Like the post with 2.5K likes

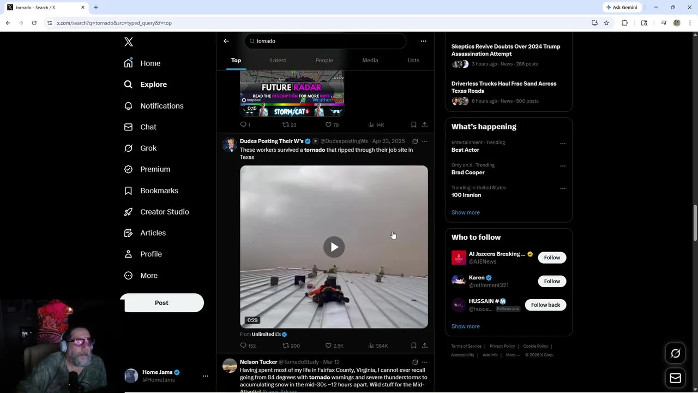334,346
